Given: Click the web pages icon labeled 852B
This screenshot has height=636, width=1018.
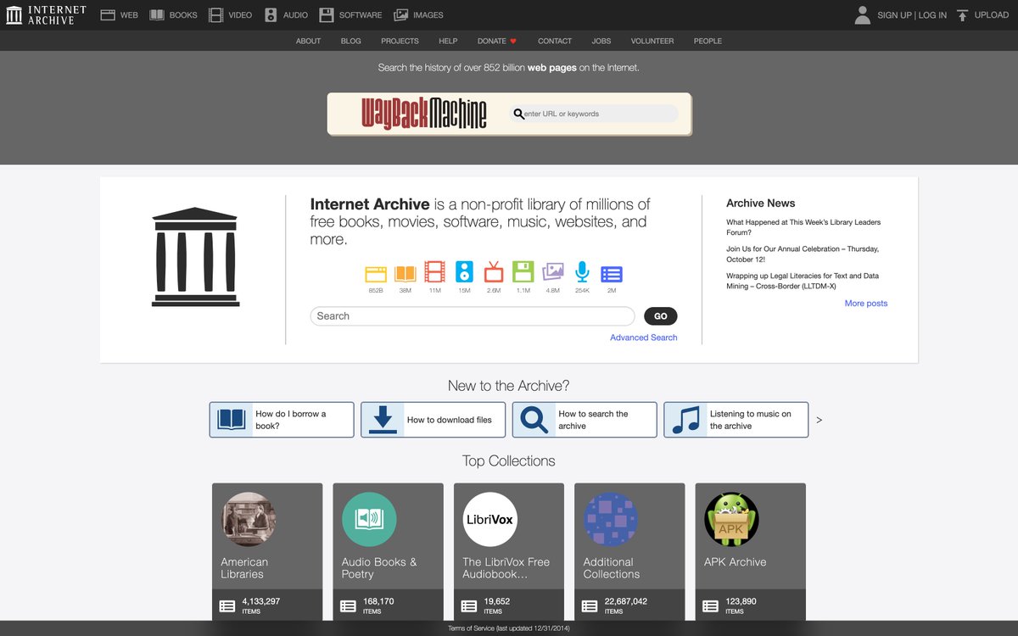Looking at the screenshot, I should click(376, 273).
